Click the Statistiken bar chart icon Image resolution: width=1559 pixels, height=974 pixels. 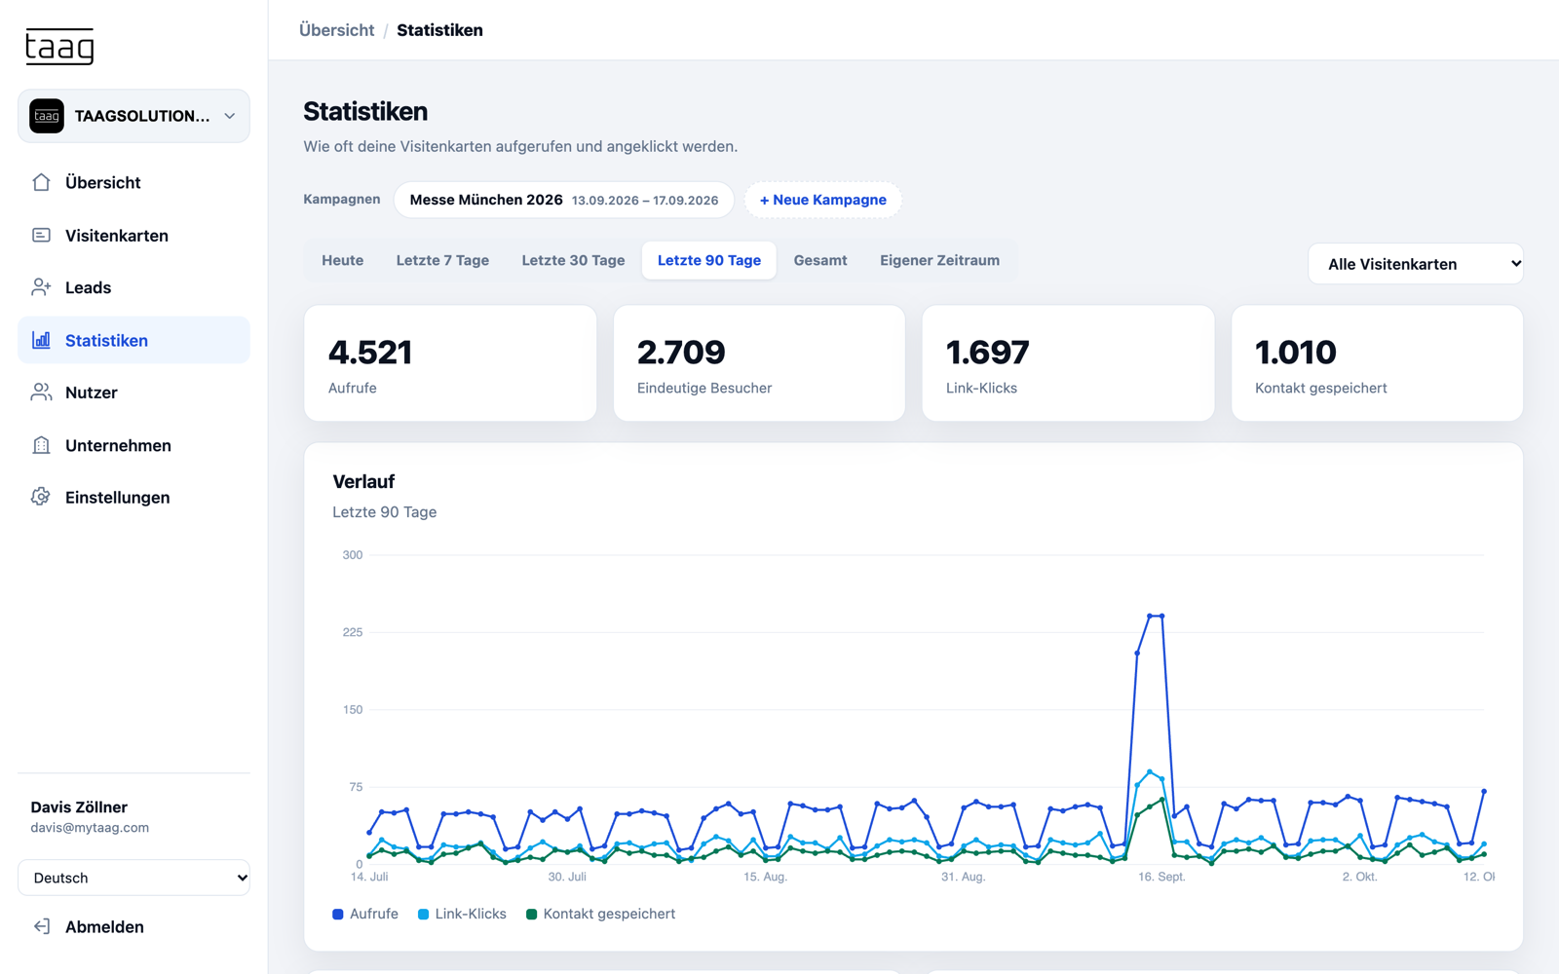(x=41, y=340)
